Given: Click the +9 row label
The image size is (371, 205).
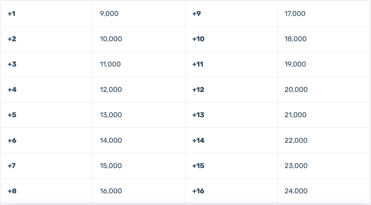Looking at the screenshot, I should 197,14.
